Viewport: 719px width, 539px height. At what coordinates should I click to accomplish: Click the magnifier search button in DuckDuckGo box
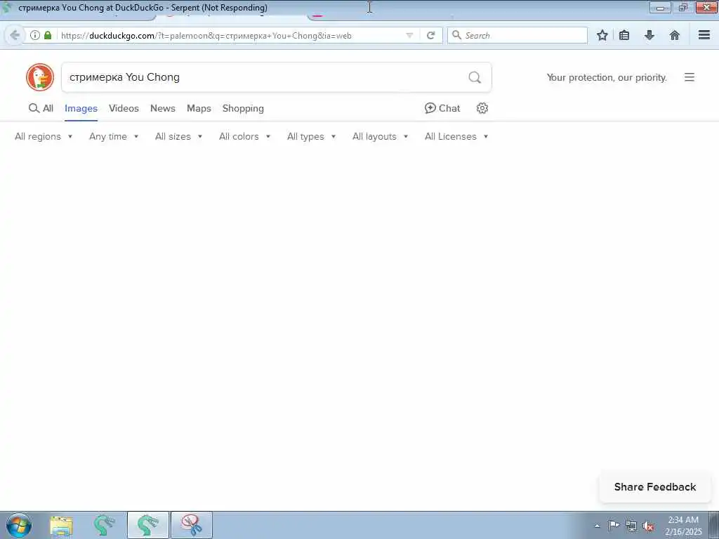tap(475, 77)
